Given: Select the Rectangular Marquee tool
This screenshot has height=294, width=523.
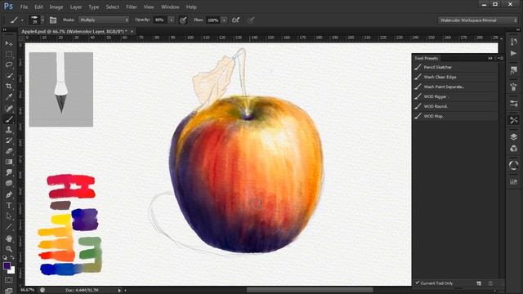Looking at the screenshot, I should 9,55.
